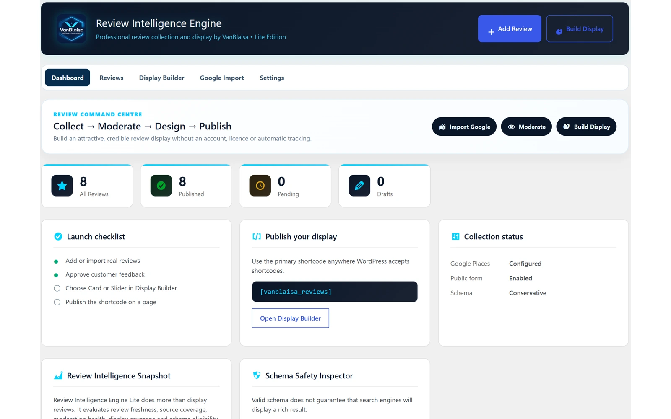671x419 pixels.
Task: Click the green dot by Approve customer feedback
Action: click(56, 275)
